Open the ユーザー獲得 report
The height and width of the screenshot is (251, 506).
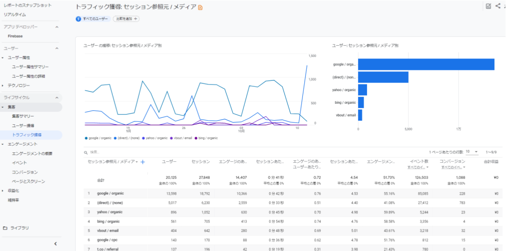pyautogui.click(x=23, y=125)
